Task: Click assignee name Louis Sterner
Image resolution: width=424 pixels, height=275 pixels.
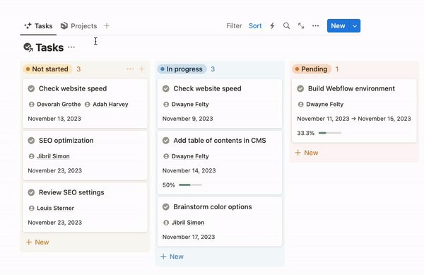Action: [55, 208]
